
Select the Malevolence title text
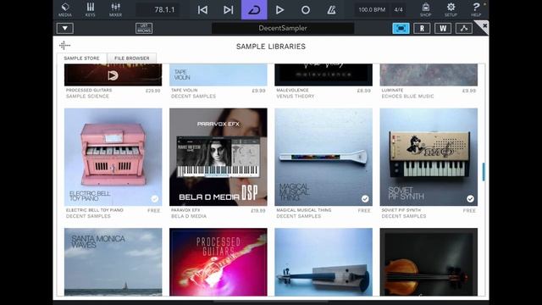pos(292,91)
